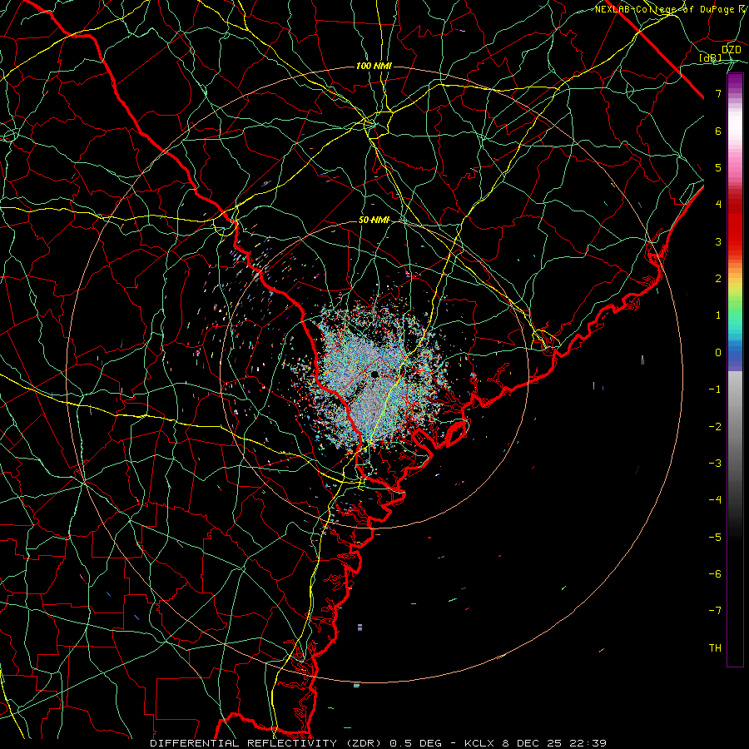Screen dimensions: 749x749
Task: Click the -1 tick label on the color scale
Action: click(715, 389)
